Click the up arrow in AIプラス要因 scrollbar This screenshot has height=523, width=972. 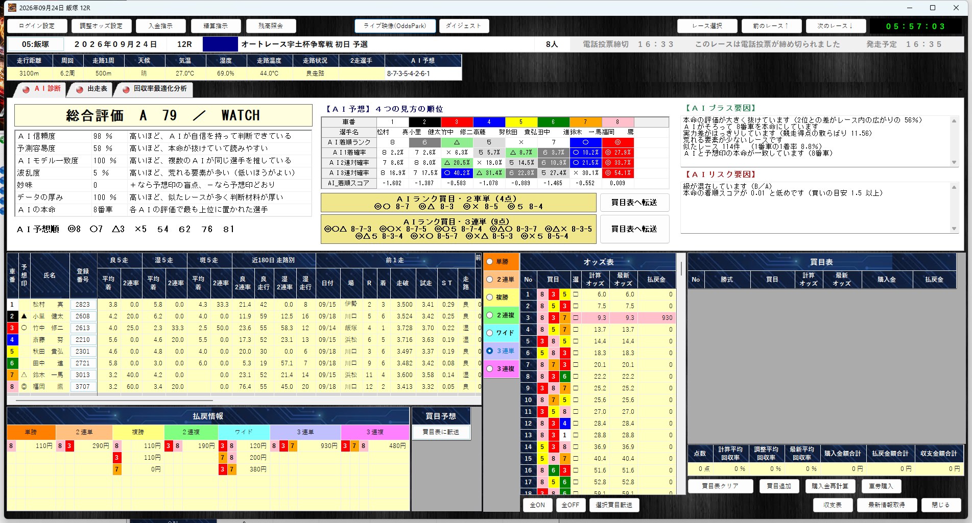pyautogui.click(x=954, y=121)
